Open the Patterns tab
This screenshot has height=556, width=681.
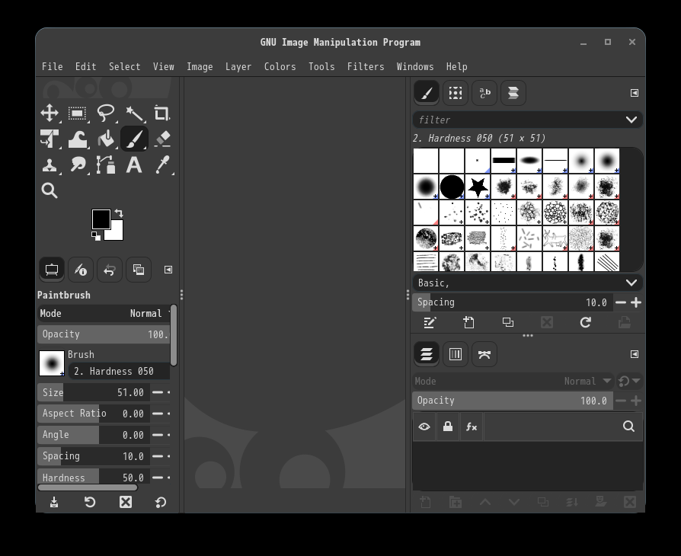[x=456, y=93]
